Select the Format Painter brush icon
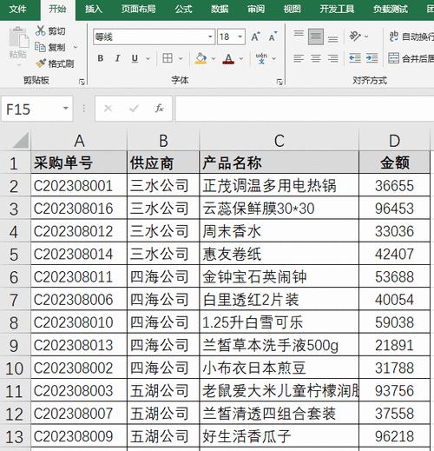The height and width of the screenshot is (451, 434). (x=41, y=63)
